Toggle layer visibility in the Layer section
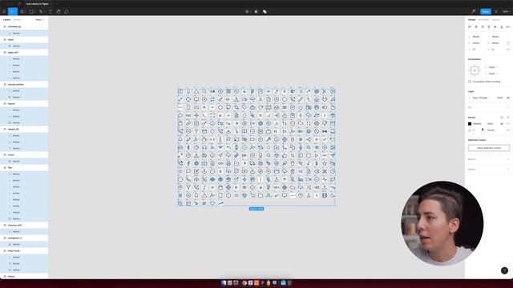The height and width of the screenshot is (288, 513). coord(508,98)
